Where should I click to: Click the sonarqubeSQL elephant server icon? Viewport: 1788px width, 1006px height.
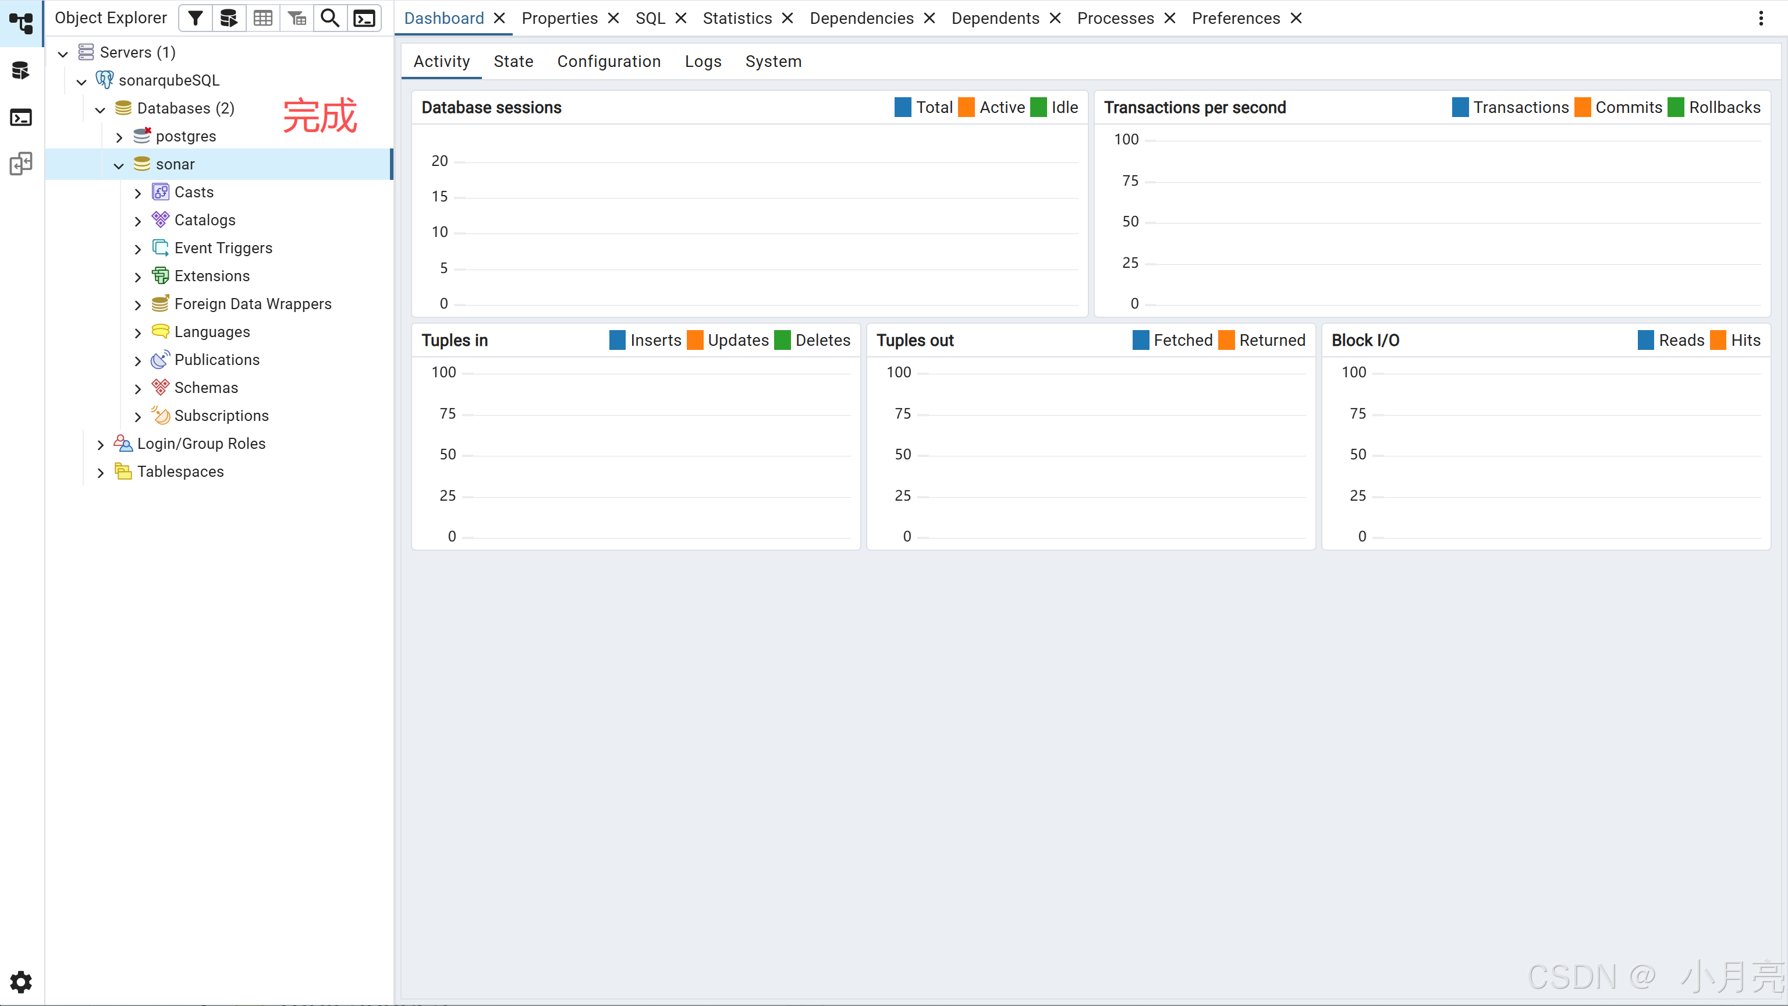tap(105, 80)
